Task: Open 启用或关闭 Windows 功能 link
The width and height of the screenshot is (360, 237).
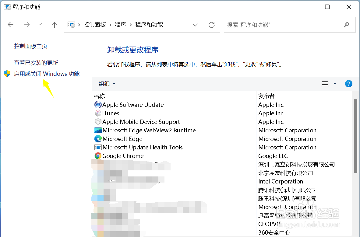Action: (47, 74)
